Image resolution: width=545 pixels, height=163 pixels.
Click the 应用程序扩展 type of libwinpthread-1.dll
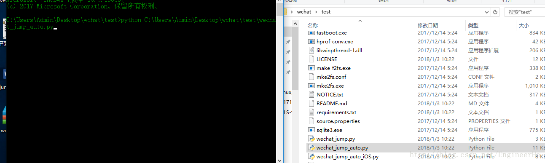(x=483, y=50)
